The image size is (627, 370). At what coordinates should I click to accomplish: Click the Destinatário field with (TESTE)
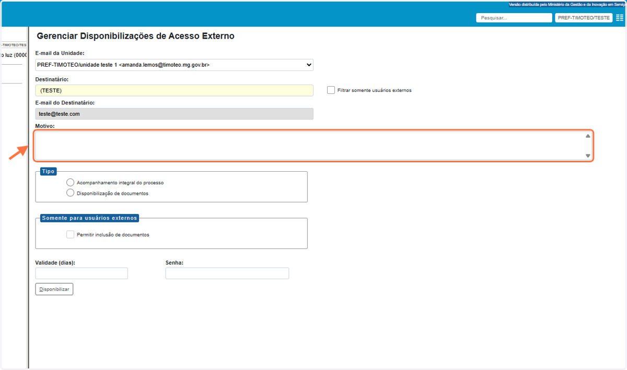pyautogui.click(x=174, y=90)
